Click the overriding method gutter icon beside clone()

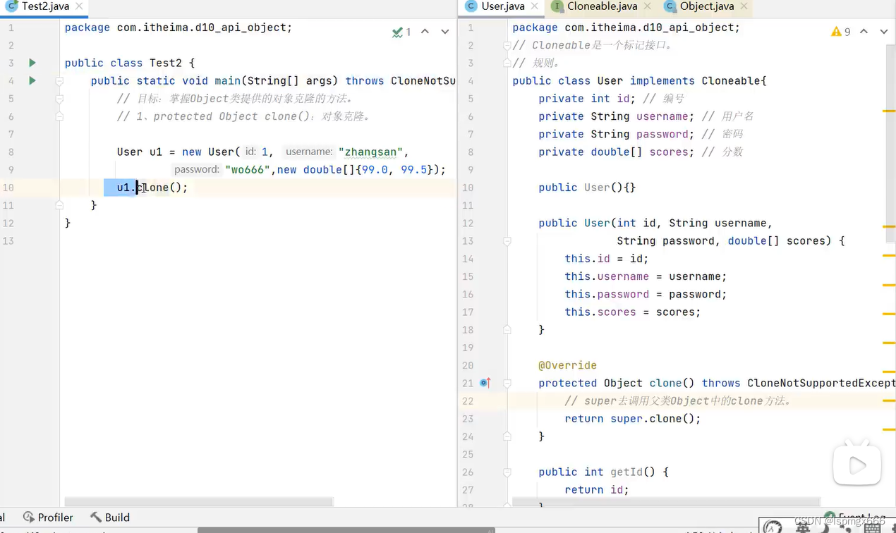(x=485, y=383)
